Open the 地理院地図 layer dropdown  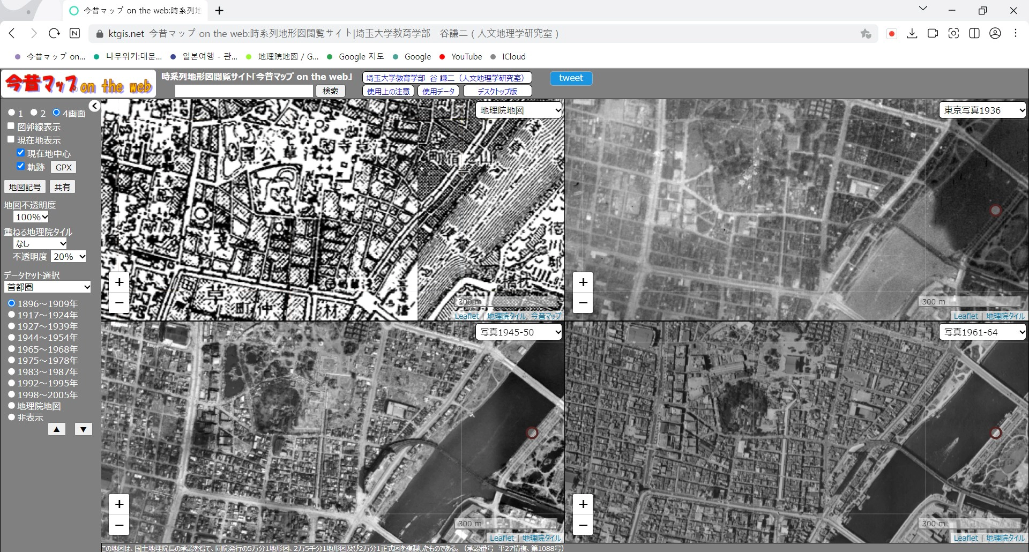(x=519, y=110)
